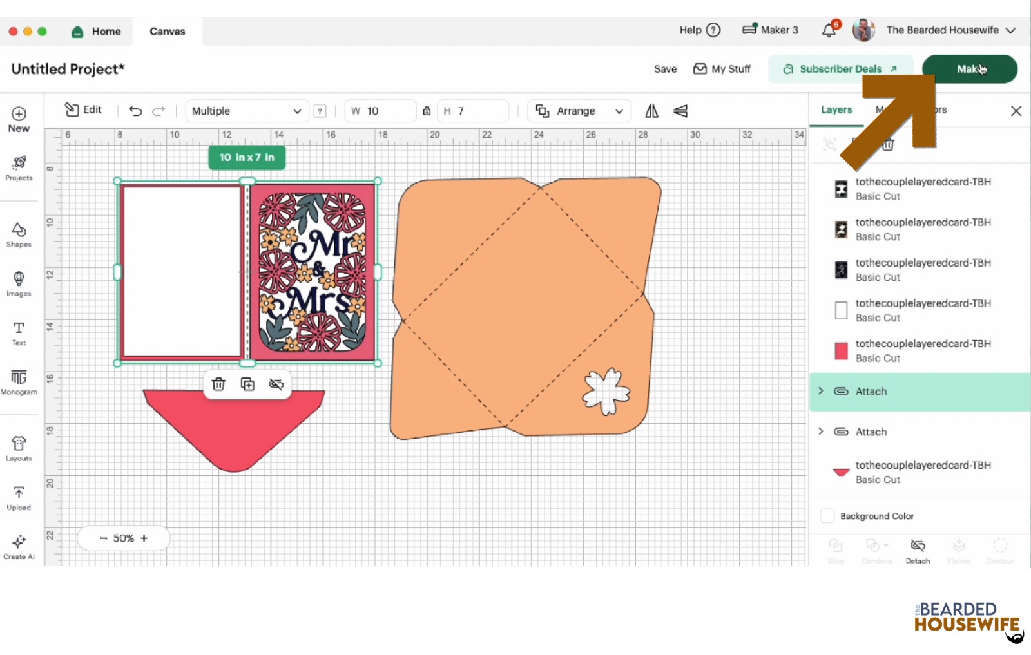Select the Text tool
Viewport: 1031px width, 655px height.
19,333
